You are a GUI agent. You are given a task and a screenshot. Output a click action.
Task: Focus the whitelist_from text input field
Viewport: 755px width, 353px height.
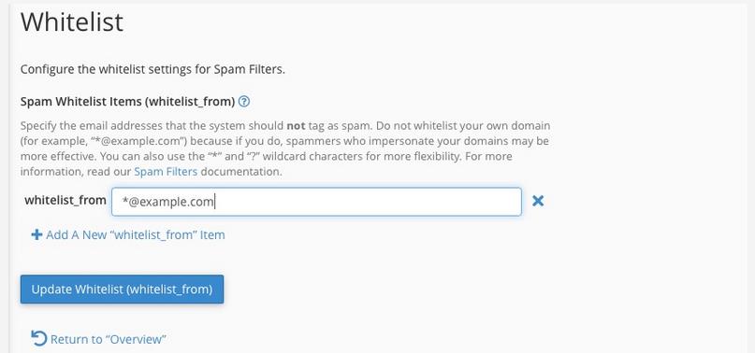click(316, 202)
